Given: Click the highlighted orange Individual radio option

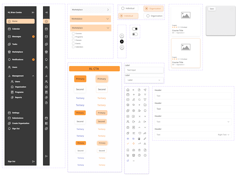Looking at the screenshot, I should [128, 16].
